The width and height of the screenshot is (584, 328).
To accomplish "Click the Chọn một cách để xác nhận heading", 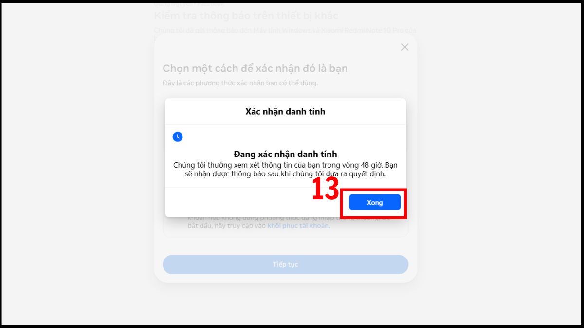I will pyautogui.click(x=255, y=68).
